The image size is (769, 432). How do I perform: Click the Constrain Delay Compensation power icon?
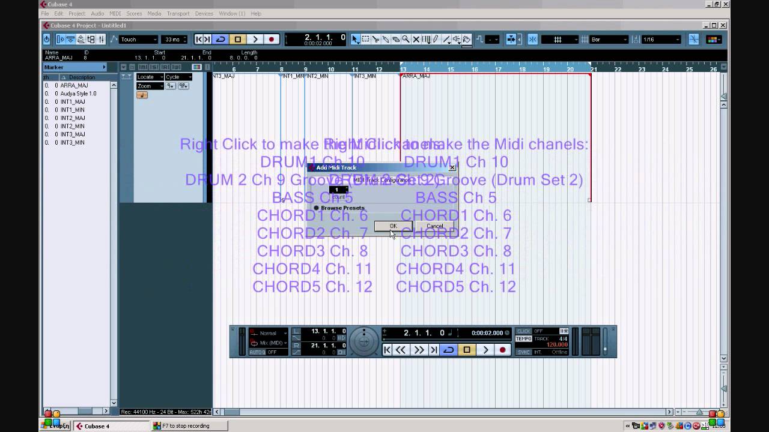(x=47, y=40)
